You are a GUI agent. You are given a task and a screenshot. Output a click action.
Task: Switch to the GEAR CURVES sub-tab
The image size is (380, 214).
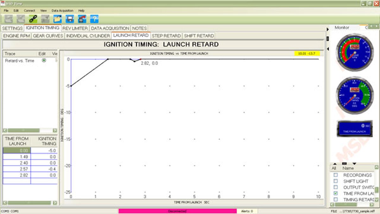click(x=48, y=36)
